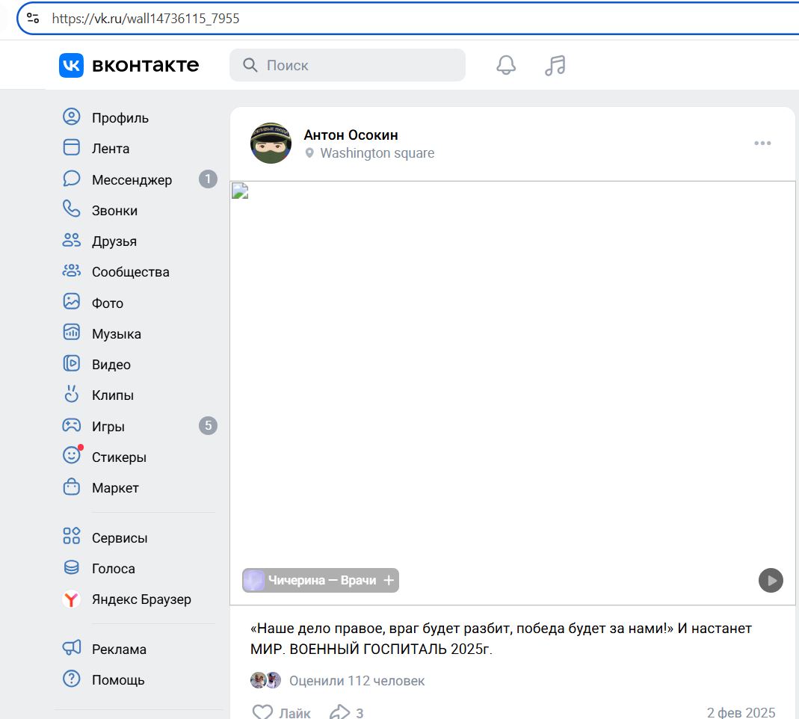Select Лента in left menu
The height and width of the screenshot is (719, 799).
point(111,148)
